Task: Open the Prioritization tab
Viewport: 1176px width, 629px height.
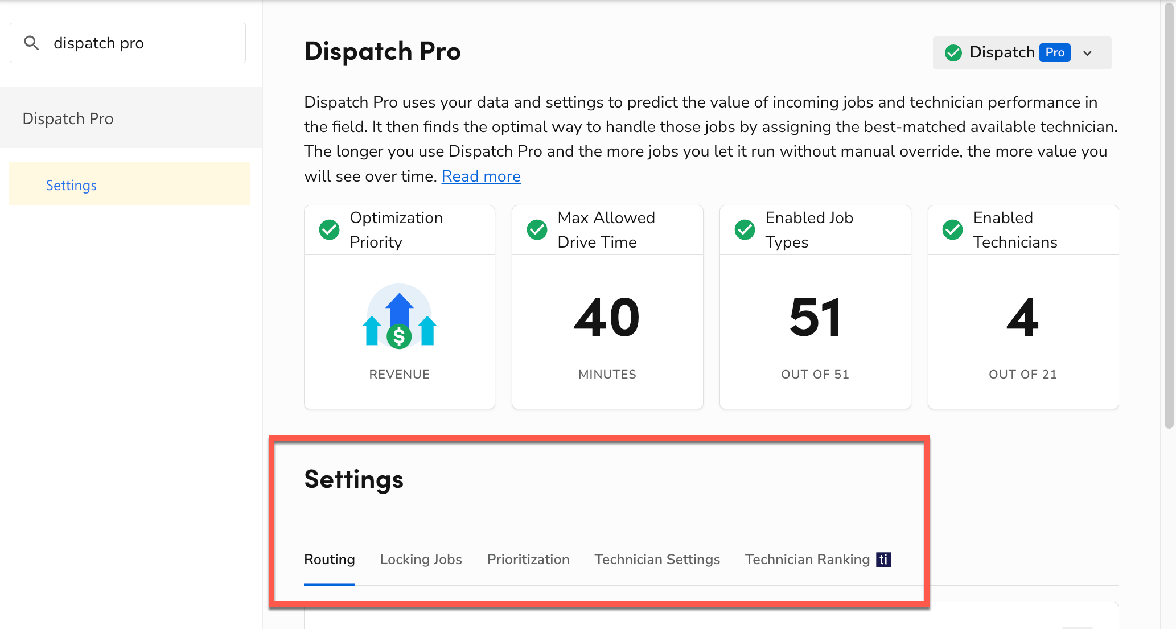Action: coord(528,560)
